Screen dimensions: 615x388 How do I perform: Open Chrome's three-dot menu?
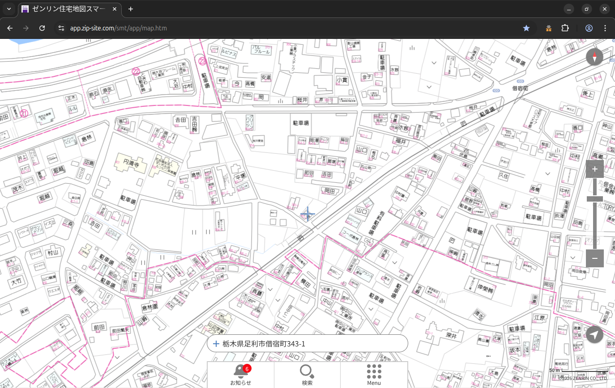[605, 28]
